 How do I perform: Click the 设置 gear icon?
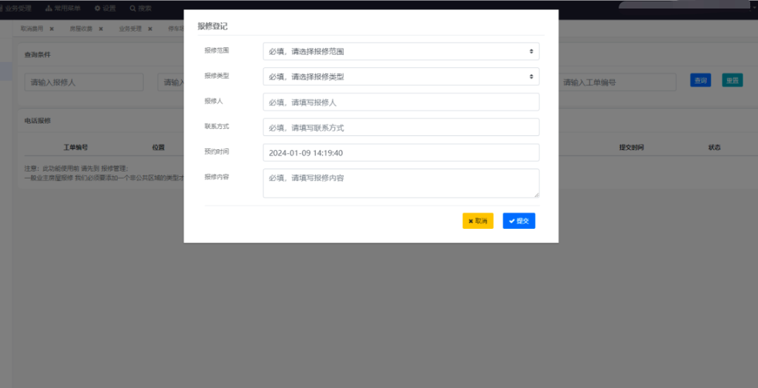(98, 8)
